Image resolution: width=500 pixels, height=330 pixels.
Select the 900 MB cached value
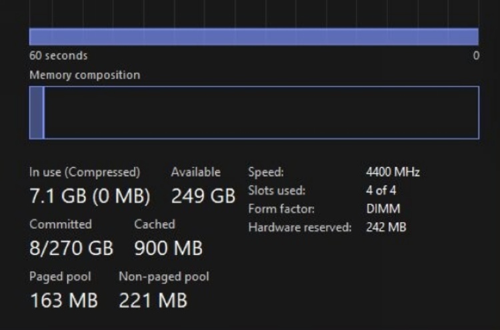pos(168,249)
